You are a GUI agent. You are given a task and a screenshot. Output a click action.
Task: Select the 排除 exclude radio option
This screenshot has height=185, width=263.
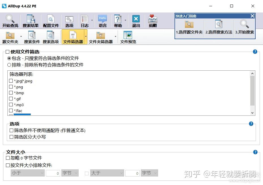coord(9,65)
